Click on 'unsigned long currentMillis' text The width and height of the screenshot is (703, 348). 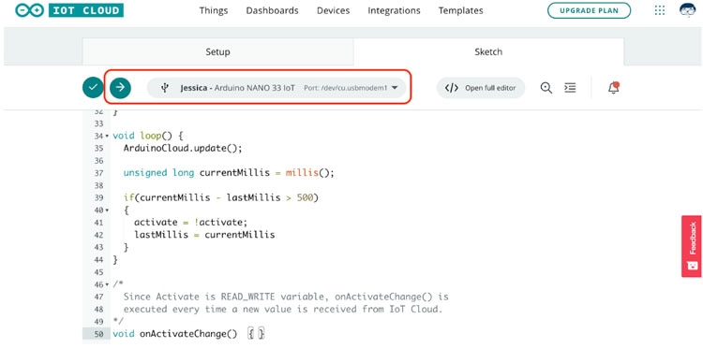[x=197, y=173]
